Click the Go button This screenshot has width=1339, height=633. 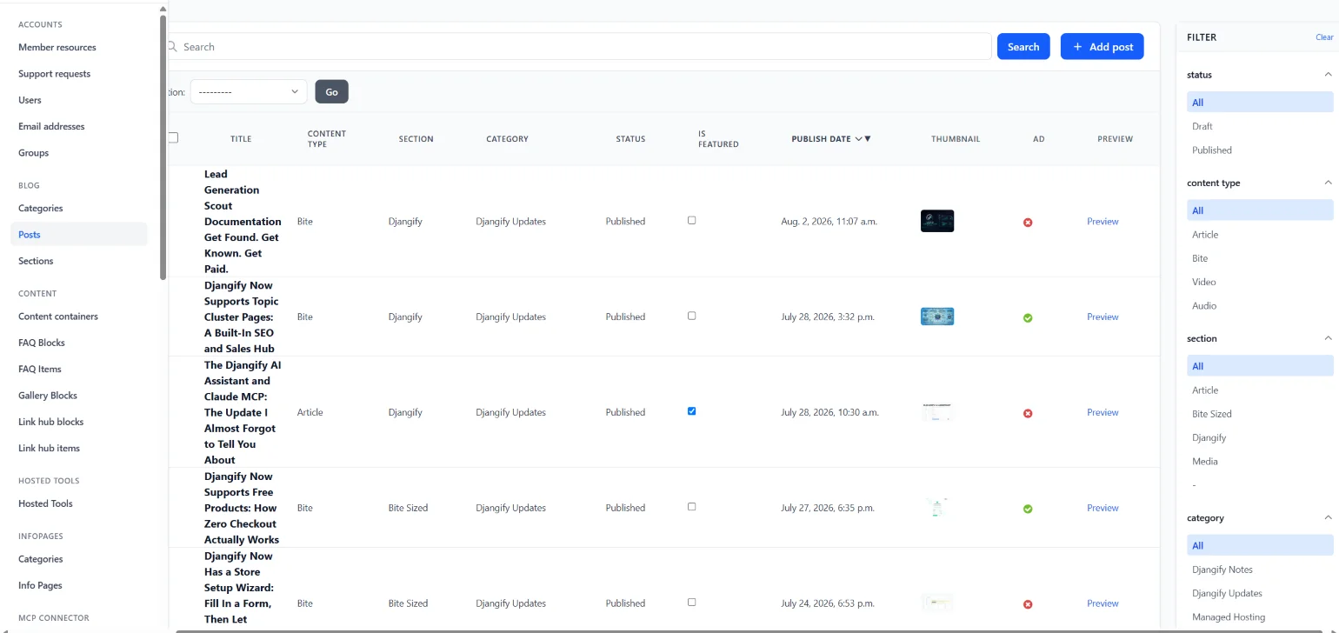click(331, 91)
